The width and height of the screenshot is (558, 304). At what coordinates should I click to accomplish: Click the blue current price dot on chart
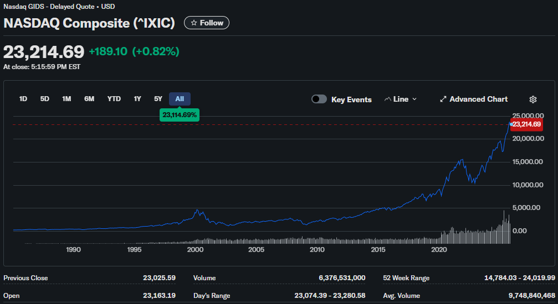coord(511,124)
